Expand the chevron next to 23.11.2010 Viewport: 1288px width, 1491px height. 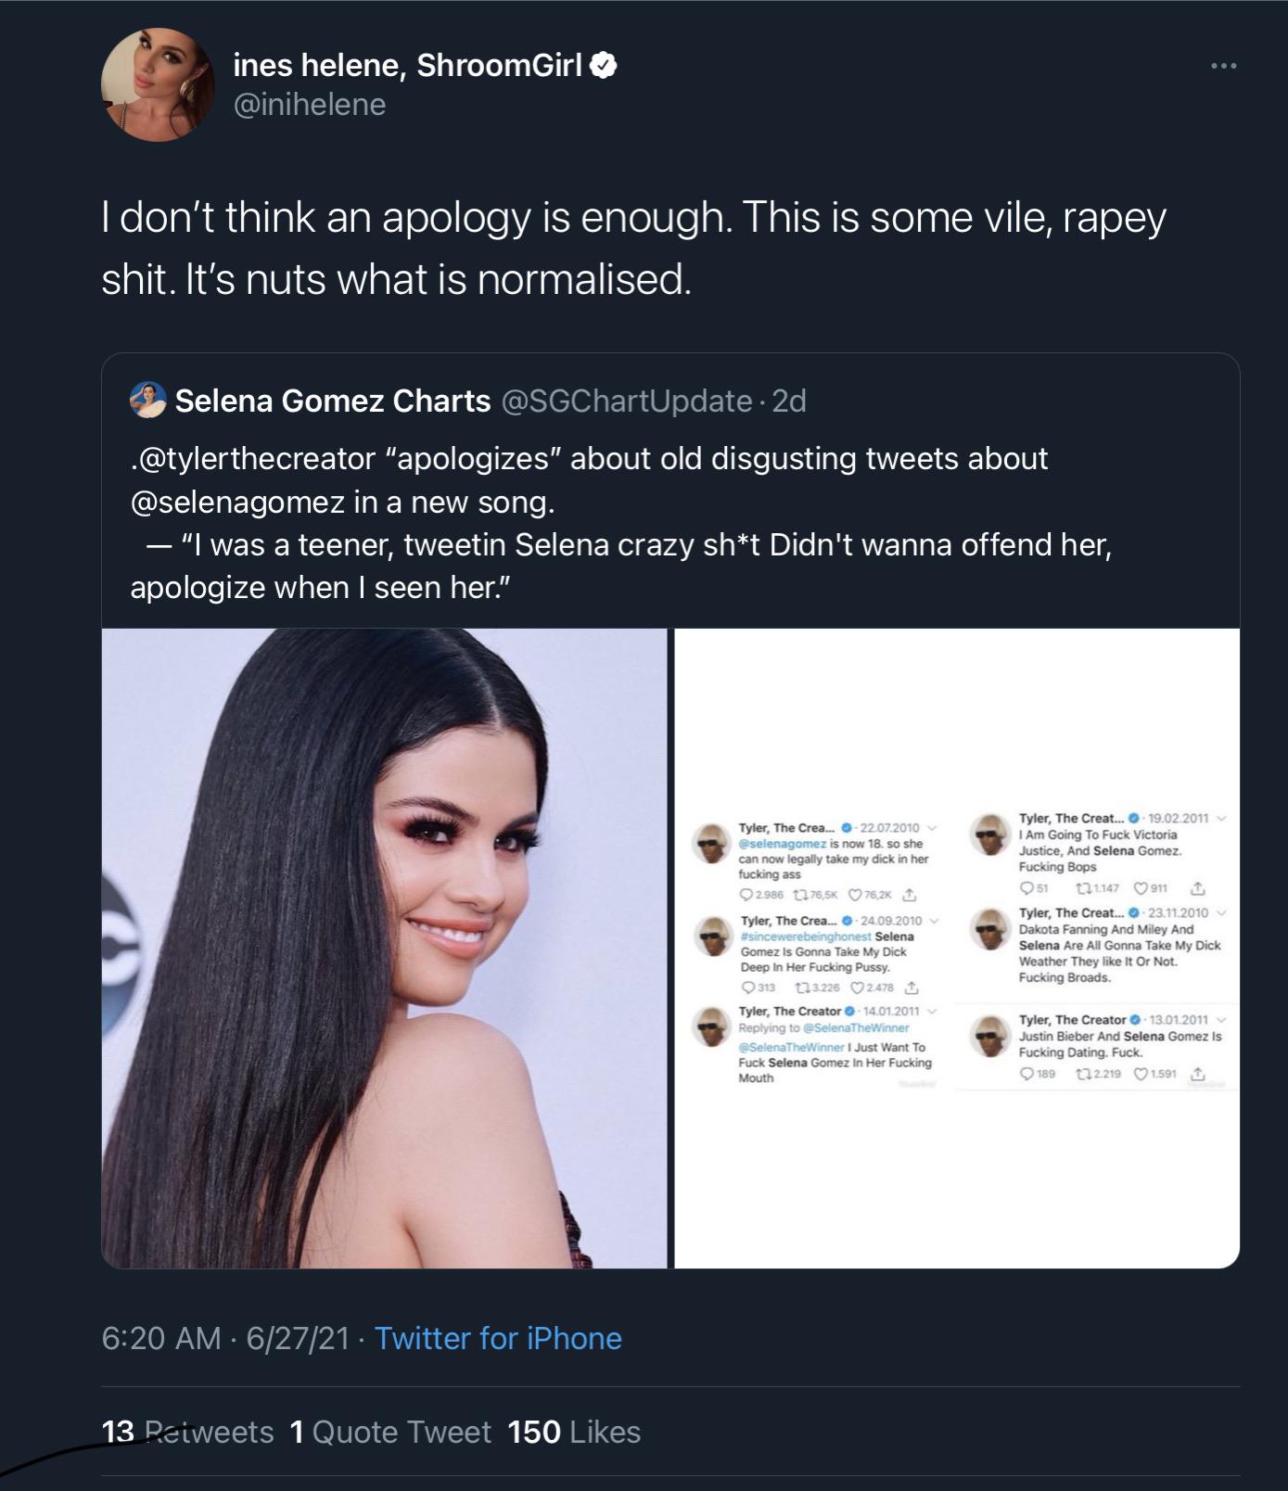tap(1222, 912)
